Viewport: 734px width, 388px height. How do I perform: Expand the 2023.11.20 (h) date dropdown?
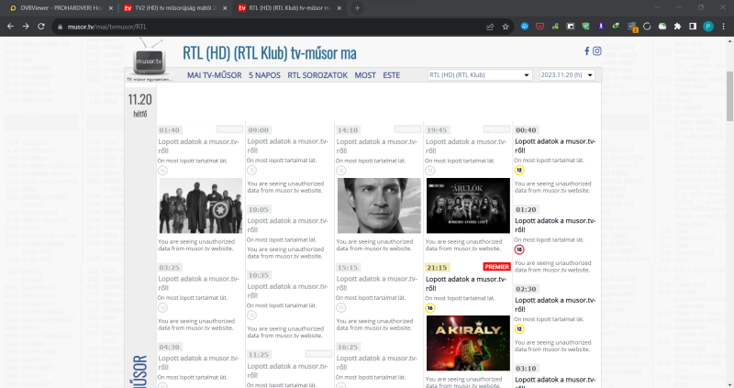pyautogui.click(x=567, y=75)
